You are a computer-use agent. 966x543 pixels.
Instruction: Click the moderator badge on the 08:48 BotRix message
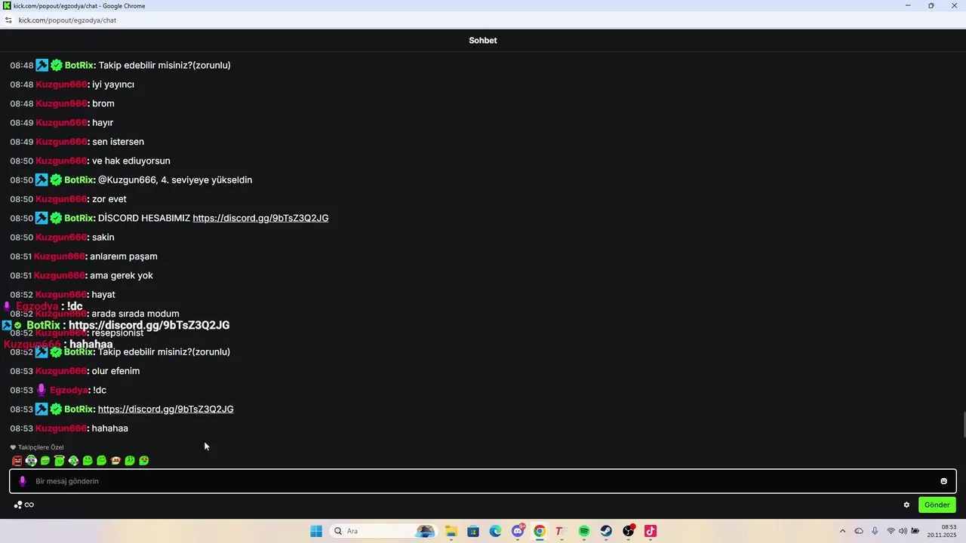point(42,66)
